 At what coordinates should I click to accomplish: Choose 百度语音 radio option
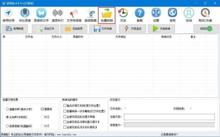[x=7, y=126]
